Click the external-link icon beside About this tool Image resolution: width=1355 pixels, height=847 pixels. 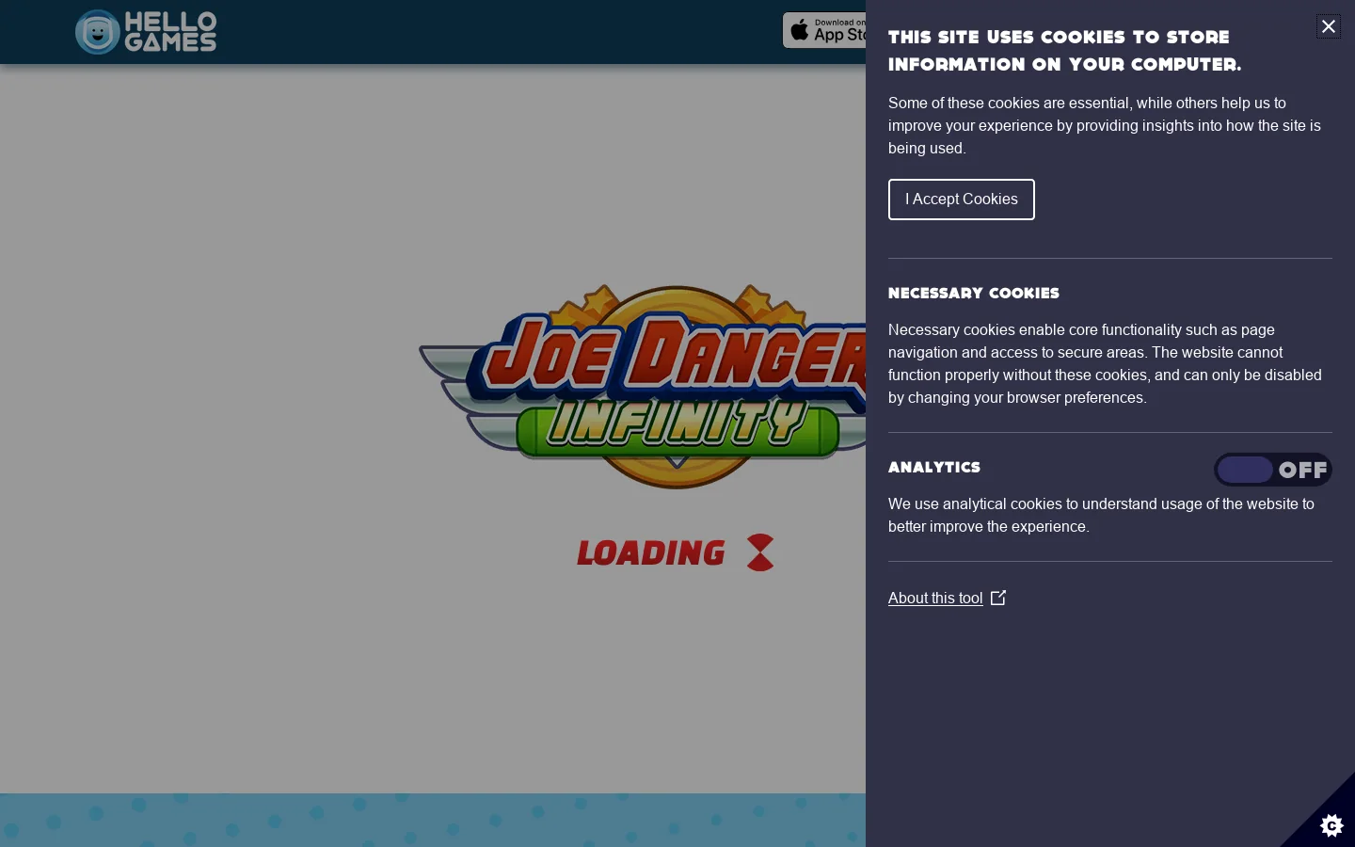tap(998, 598)
